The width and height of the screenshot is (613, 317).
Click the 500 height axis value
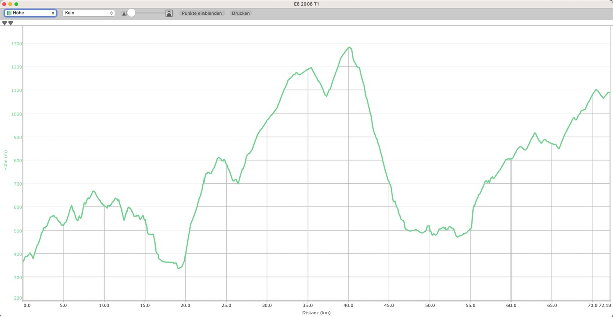[17, 231]
